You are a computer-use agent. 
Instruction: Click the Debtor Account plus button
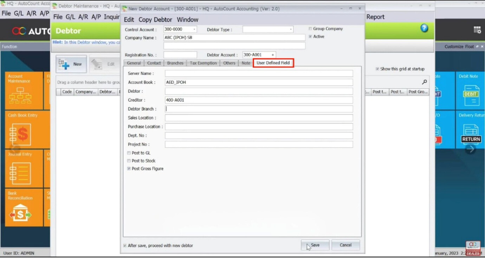pyautogui.click(x=272, y=55)
